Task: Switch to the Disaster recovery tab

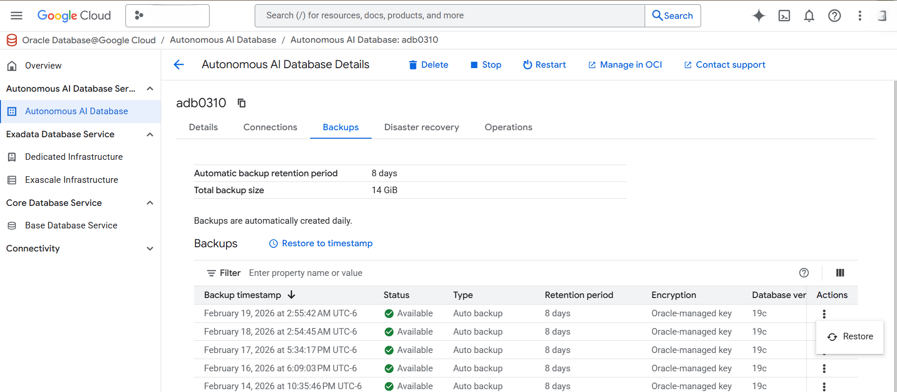Action: [421, 127]
